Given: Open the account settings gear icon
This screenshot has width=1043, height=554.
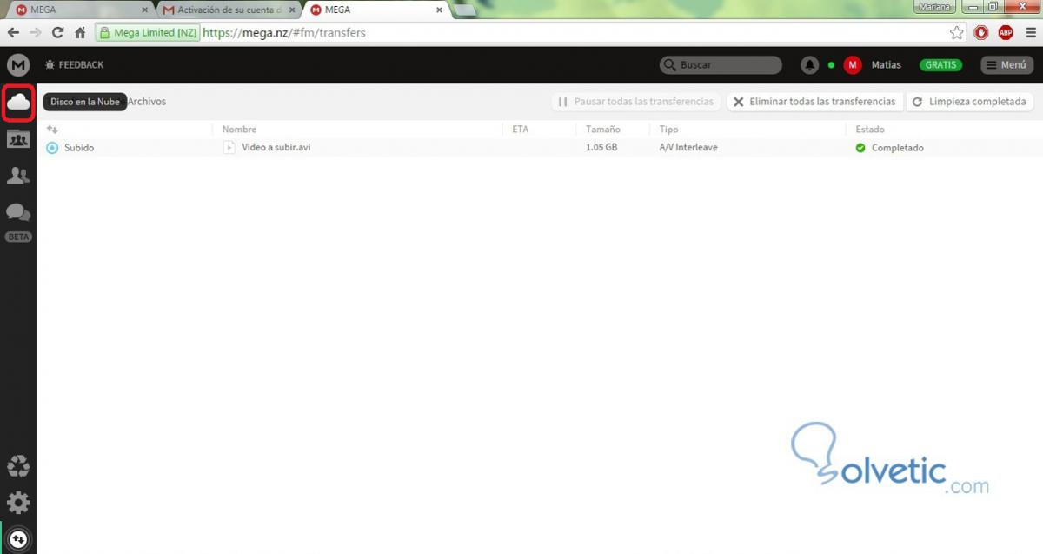Looking at the screenshot, I should pos(18,502).
